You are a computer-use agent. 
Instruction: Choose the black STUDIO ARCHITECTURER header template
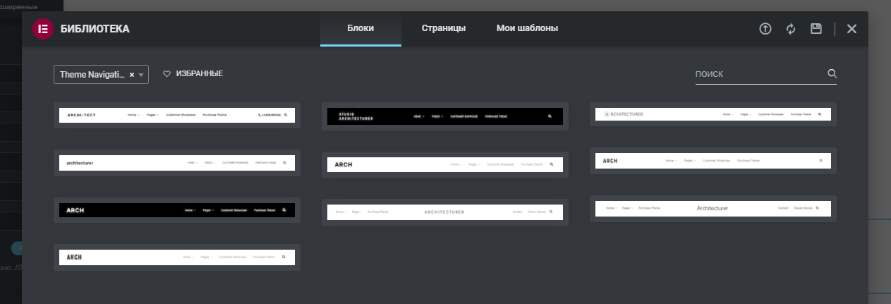(x=445, y=116)
